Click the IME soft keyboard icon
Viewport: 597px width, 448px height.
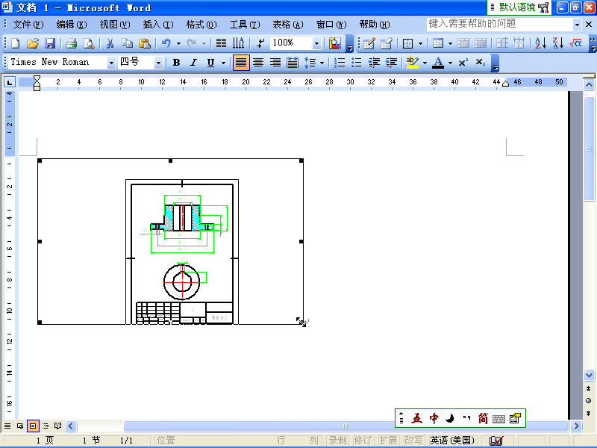pos(498,419)
